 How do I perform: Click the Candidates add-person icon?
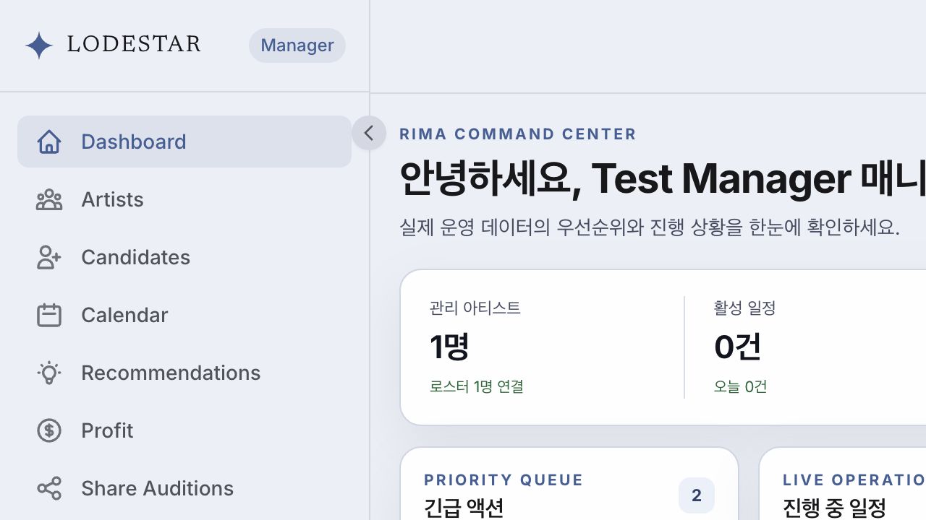(49, 257)
